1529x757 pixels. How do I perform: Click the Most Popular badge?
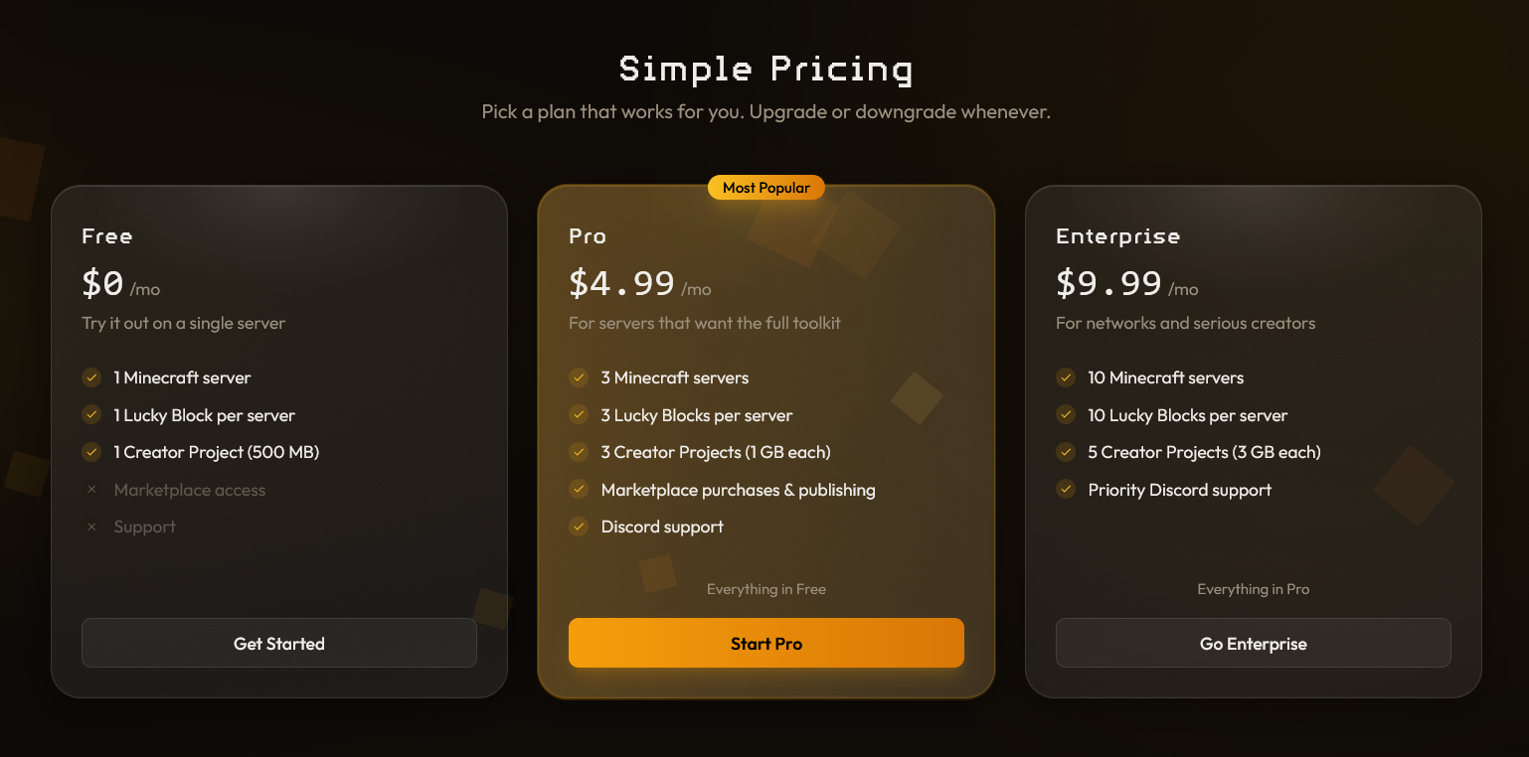[765, 188]
